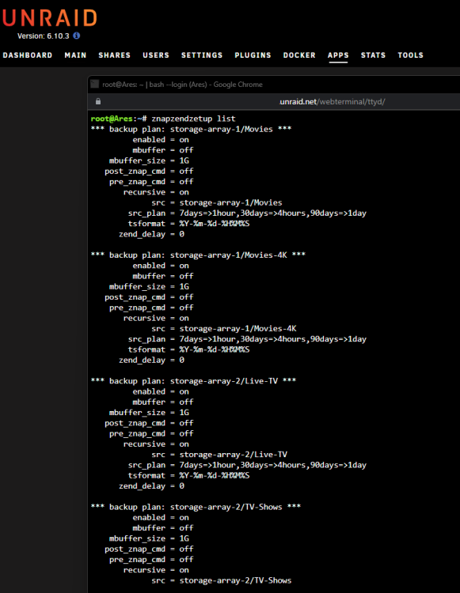
Task: Click the Version: 6.10.3 text
Action: (44, 36)
